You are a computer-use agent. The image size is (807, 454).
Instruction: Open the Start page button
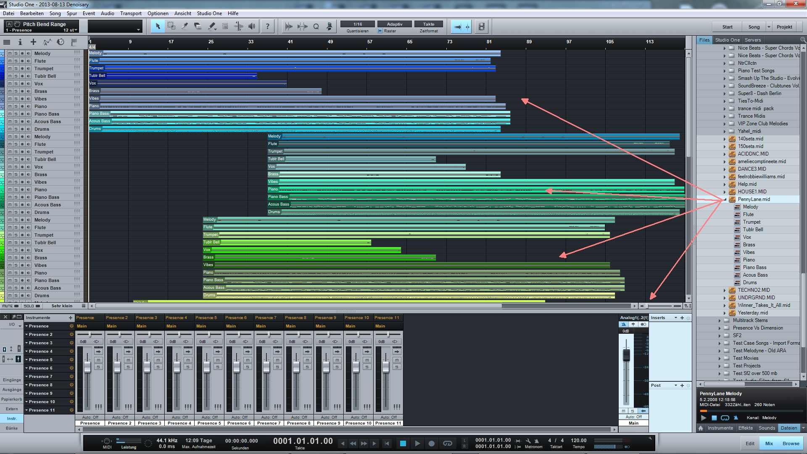(727, 27)
